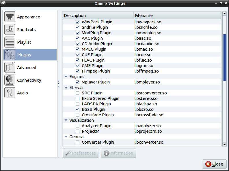This screenshot has width=229, height=171.
Task: Click the Information button
Action: pyautogui.click(x=118, y=153)
